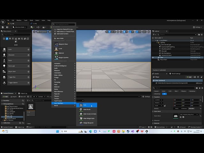The width and height of the screenshot is (204, 153).
Task: Open Steam from the taskbar
Action: (x=128, y=131)
